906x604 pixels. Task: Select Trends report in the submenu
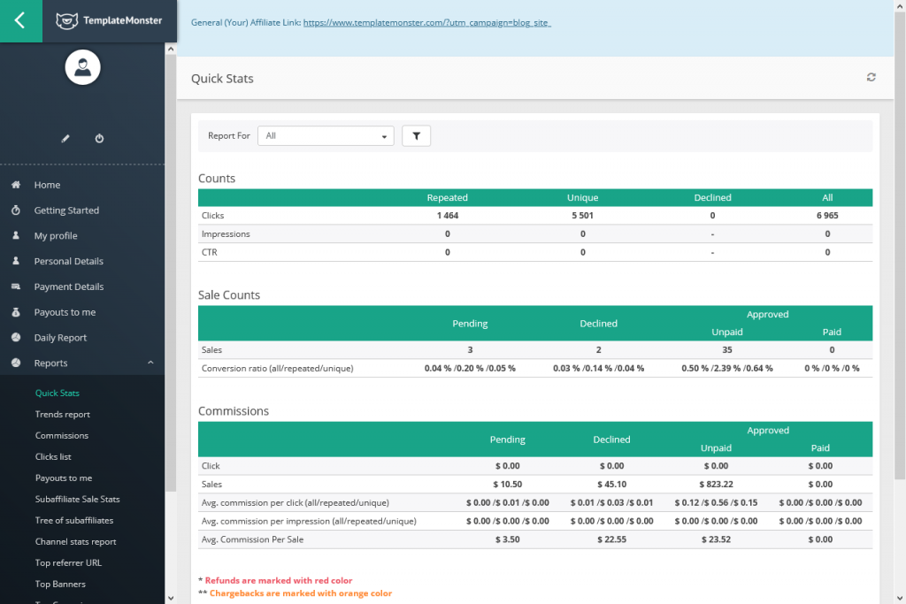(63, 414)
